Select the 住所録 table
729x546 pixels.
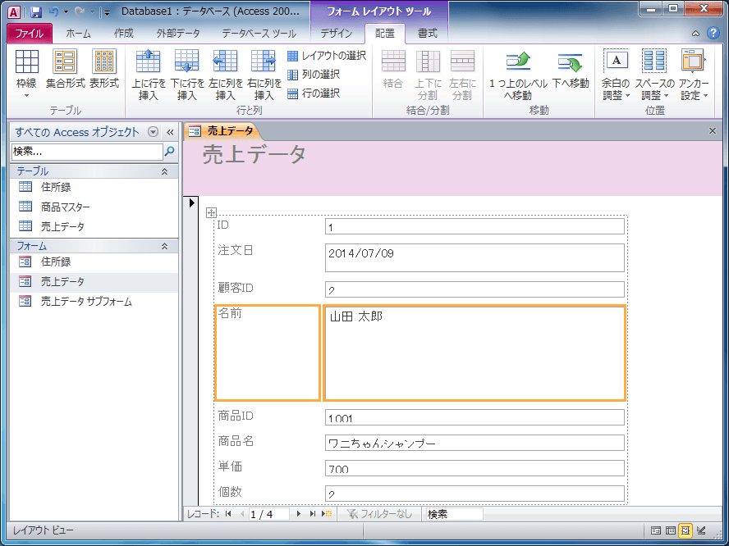pos(94,187)
